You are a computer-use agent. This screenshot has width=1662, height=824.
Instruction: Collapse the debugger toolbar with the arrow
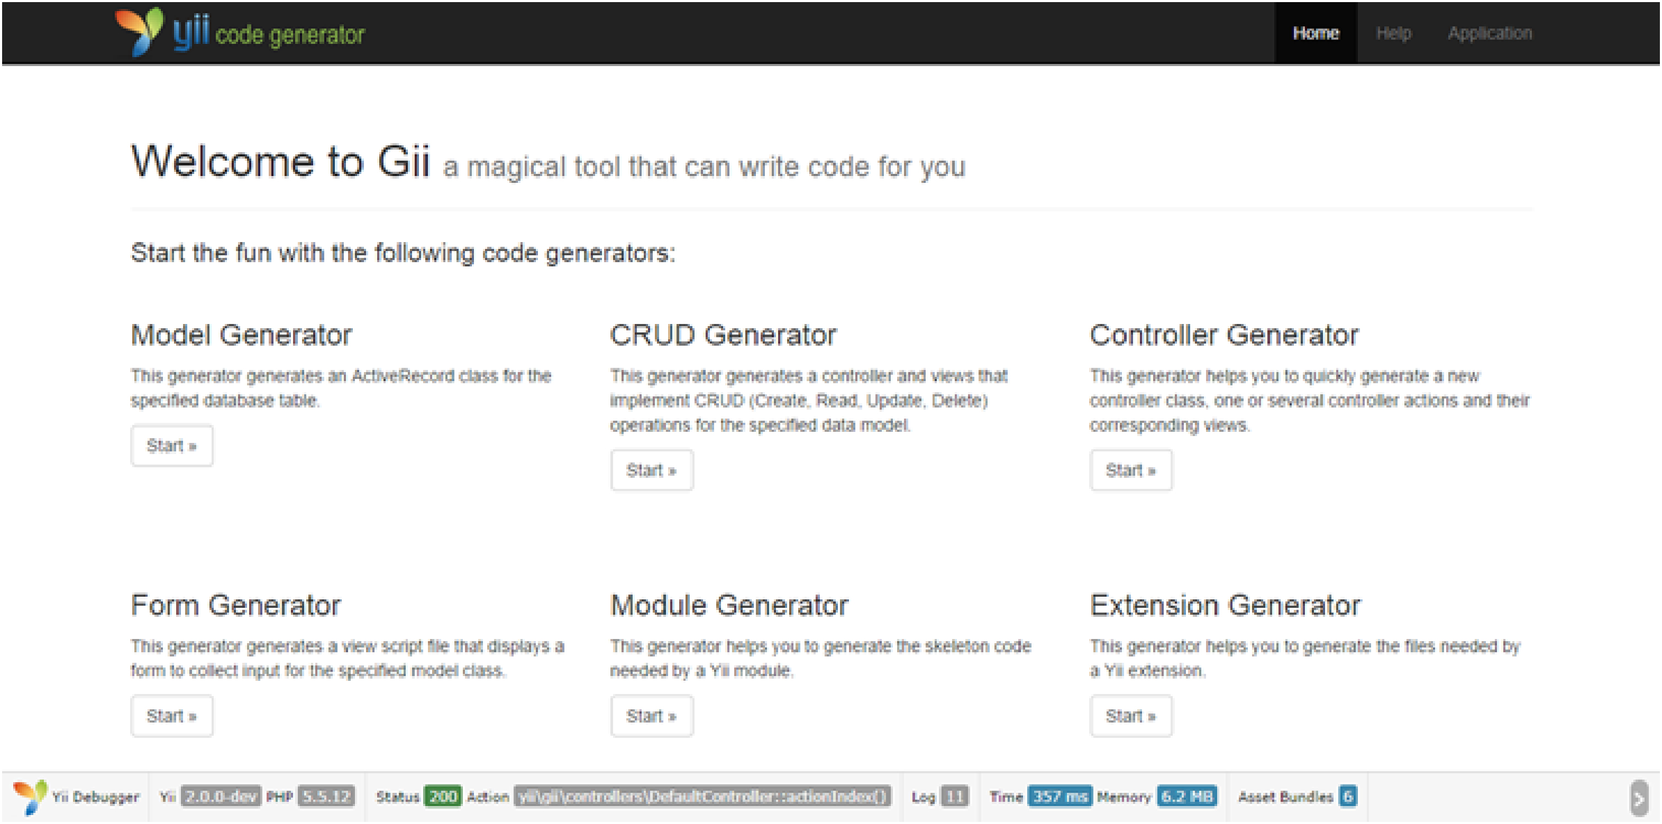click(1638, 798)
